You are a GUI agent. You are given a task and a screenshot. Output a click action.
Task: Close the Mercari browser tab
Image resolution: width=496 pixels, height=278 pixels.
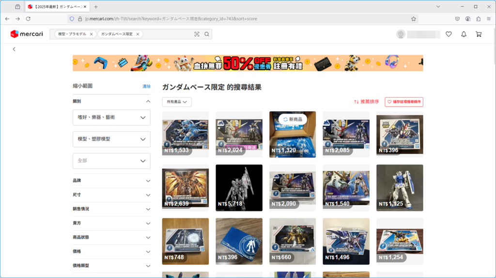[85, 7]
